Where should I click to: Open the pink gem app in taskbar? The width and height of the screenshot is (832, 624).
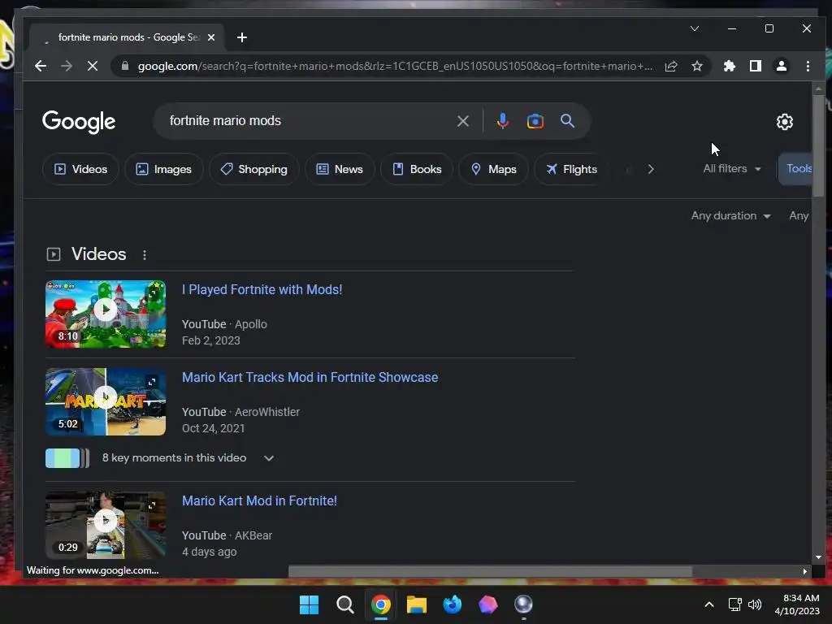488,604
